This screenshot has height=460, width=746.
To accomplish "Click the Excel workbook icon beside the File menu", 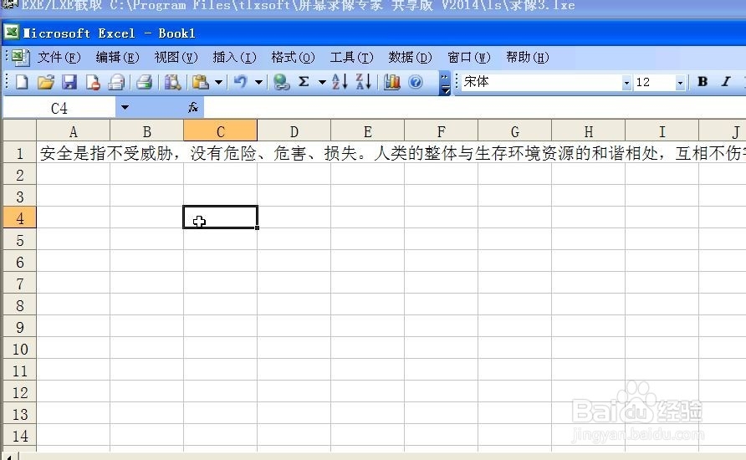I will pyautogui.click(x=20, y=58).
